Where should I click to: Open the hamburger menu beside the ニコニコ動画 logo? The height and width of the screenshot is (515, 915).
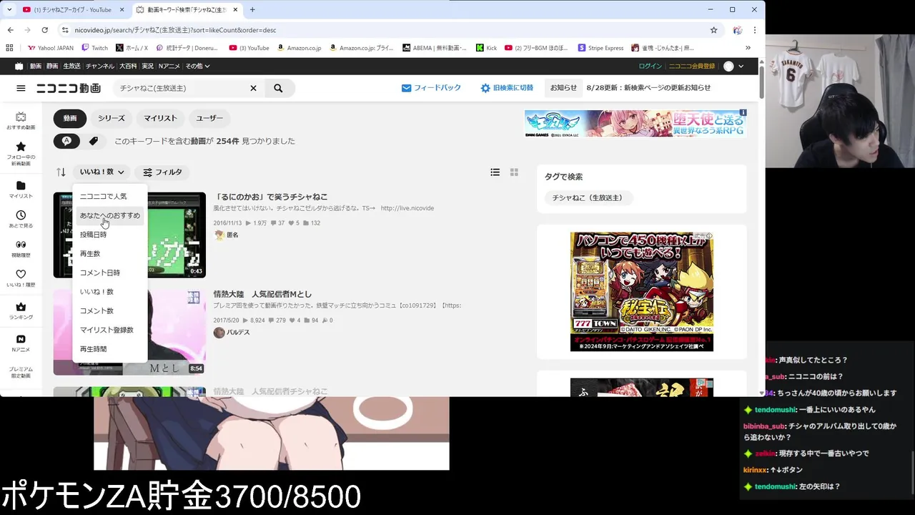coord(21,88)
